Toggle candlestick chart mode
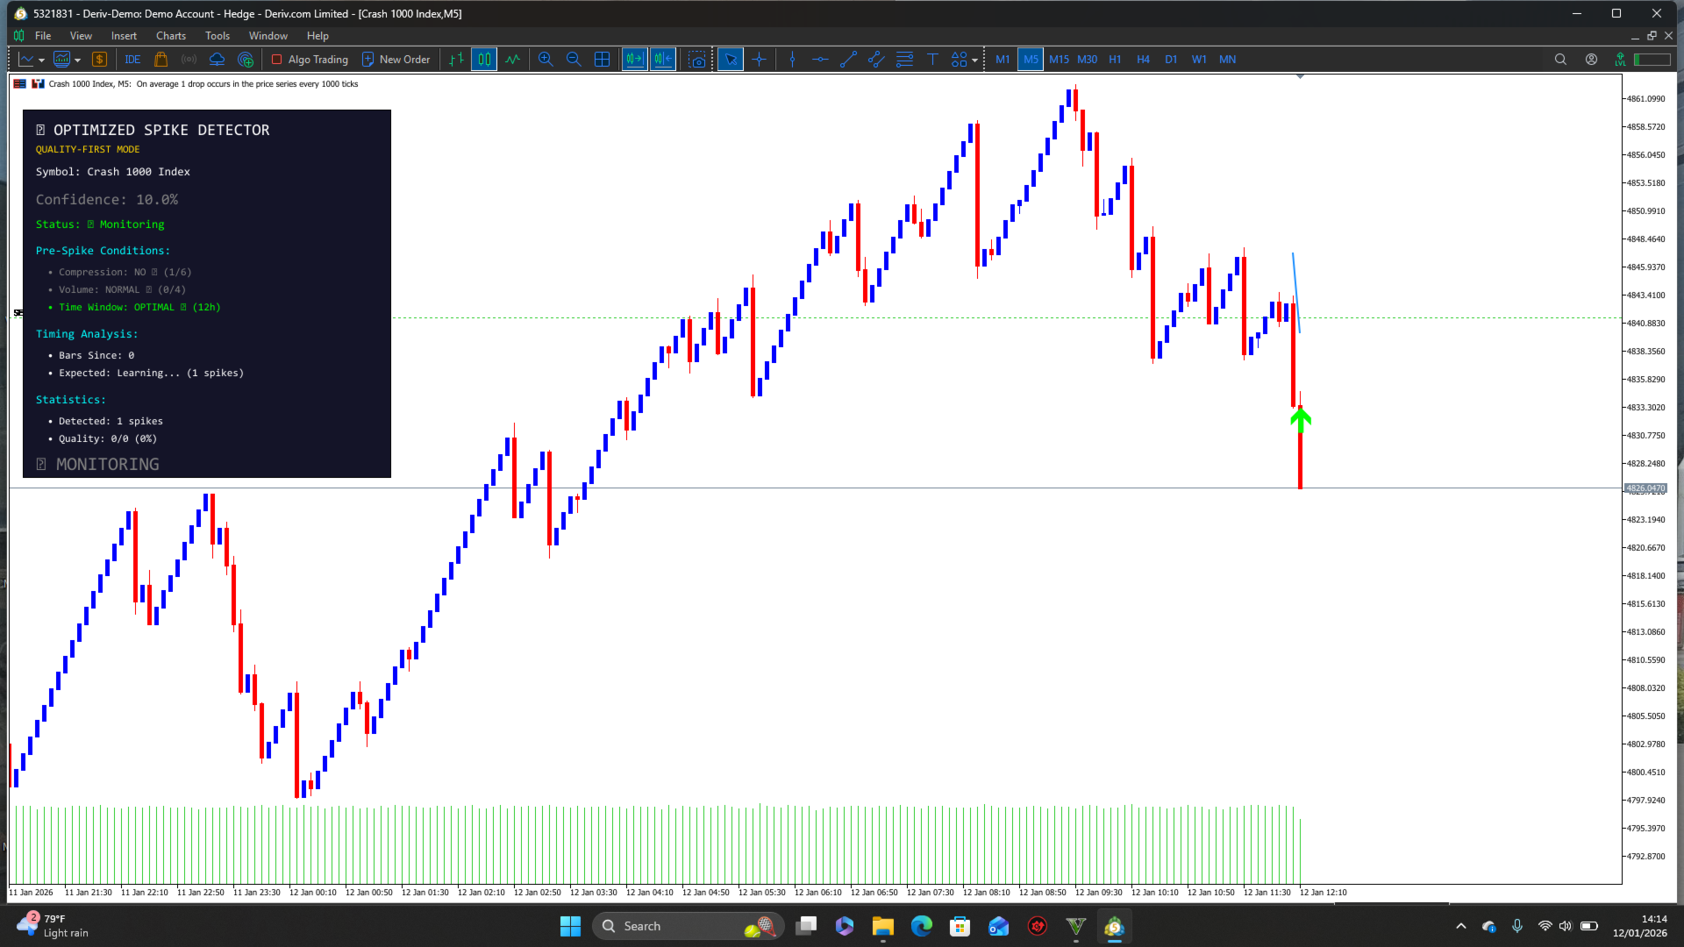This screenshot has height=947, width=1684. tap(484, 60)
